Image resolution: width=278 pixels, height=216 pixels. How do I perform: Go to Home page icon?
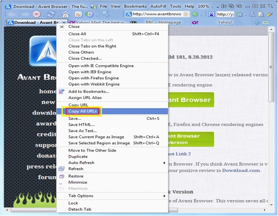click(x=66, y=14)
